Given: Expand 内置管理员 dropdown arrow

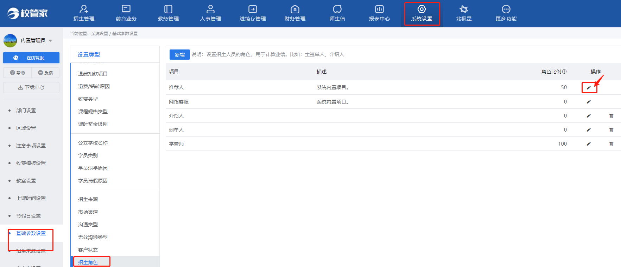Looking at the screenshot, I should (x=50, y=41).
